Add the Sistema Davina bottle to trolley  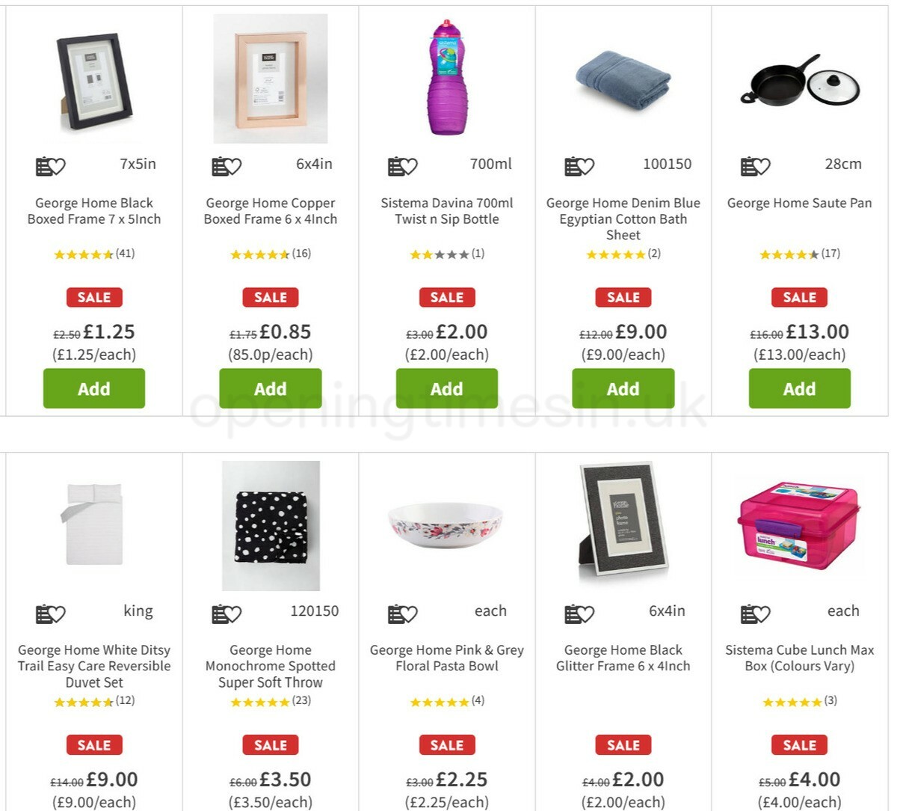(447, 388)
